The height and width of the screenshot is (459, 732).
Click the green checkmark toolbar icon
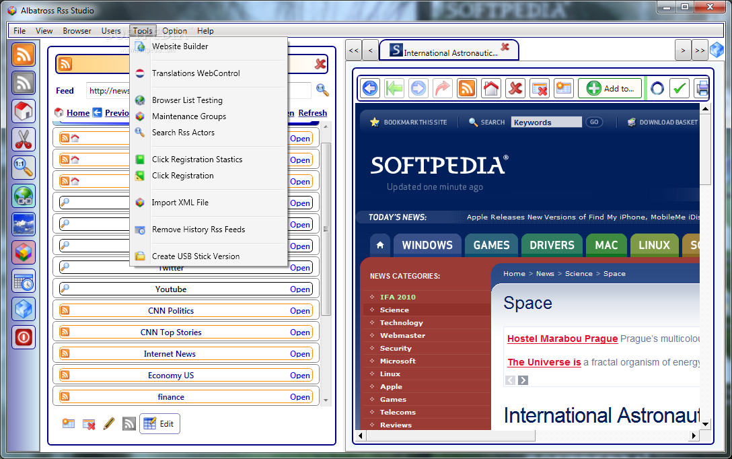(680, 87)
